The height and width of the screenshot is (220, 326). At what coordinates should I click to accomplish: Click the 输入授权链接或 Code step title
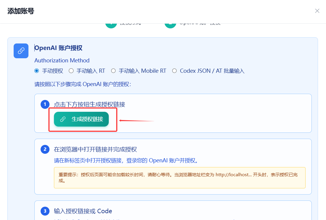click(x=83, y=211)
